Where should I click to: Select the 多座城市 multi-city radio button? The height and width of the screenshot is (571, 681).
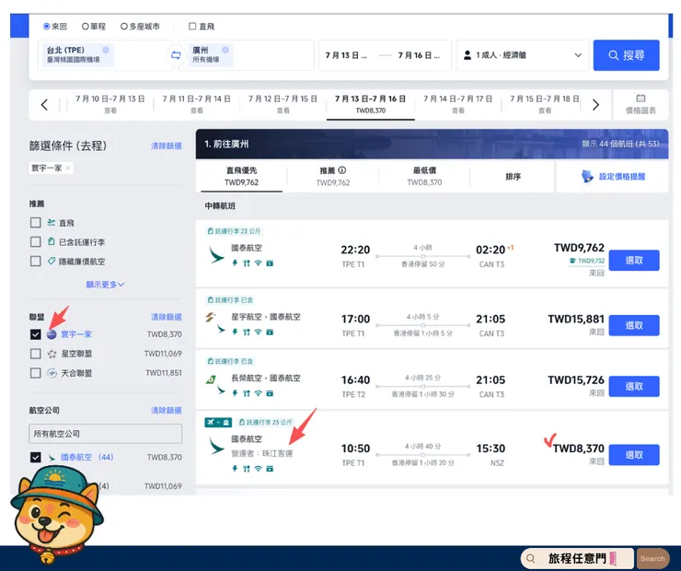(124, 27)
